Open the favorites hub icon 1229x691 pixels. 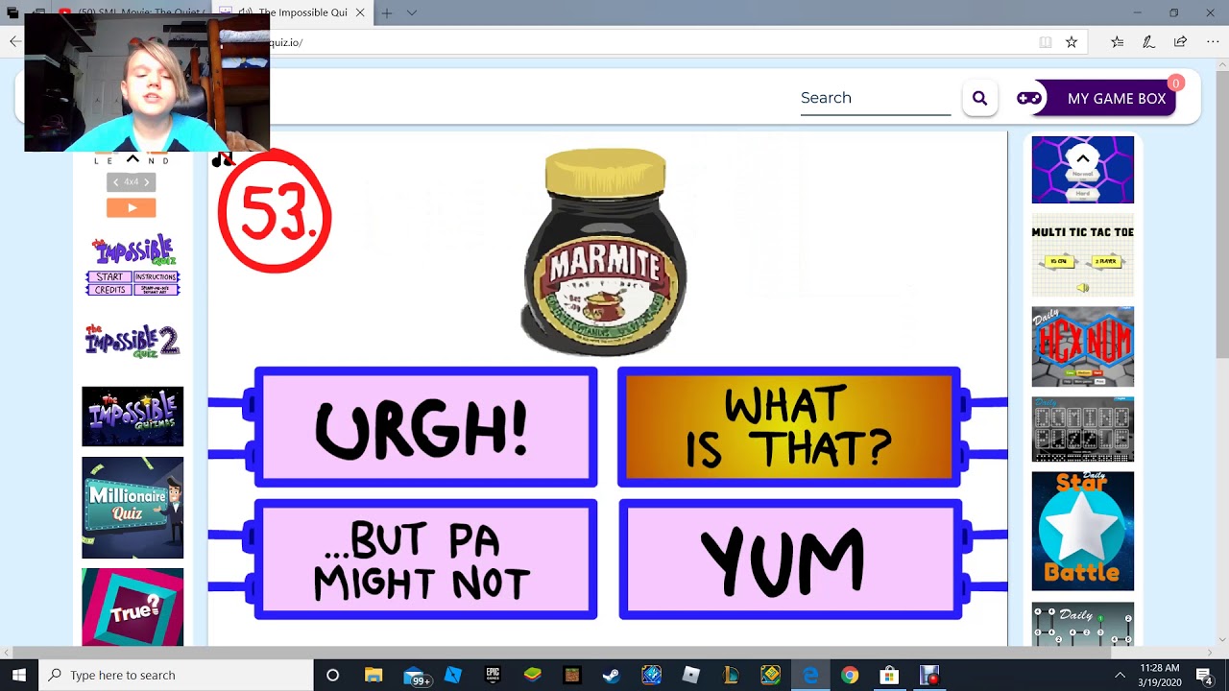[1117, 42]
